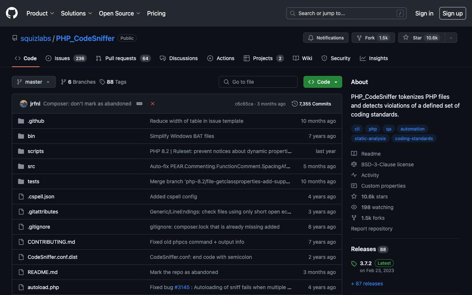This screenshot has width=472, height=295.
Task: Click the Search or jump to field
Action: (346, 13)
